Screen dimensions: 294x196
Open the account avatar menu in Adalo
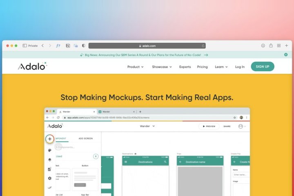click(x=242, y=126)
